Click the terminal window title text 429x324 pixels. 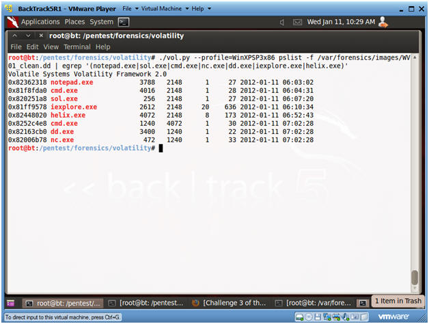(116, 36)
